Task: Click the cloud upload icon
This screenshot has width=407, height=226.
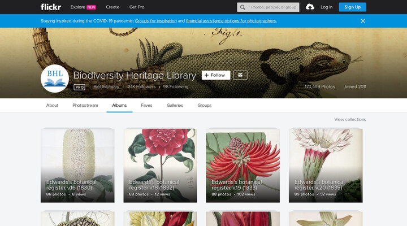Action: tap(310, 7)
